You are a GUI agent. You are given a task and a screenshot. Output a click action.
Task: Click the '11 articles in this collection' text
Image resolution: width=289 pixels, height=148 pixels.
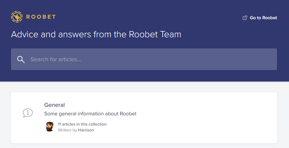click(x=82, y=124)
